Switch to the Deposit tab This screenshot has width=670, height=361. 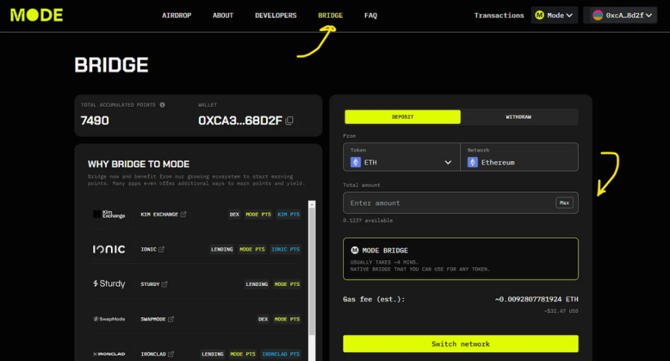pyautogui.click(x=403, y=117)
